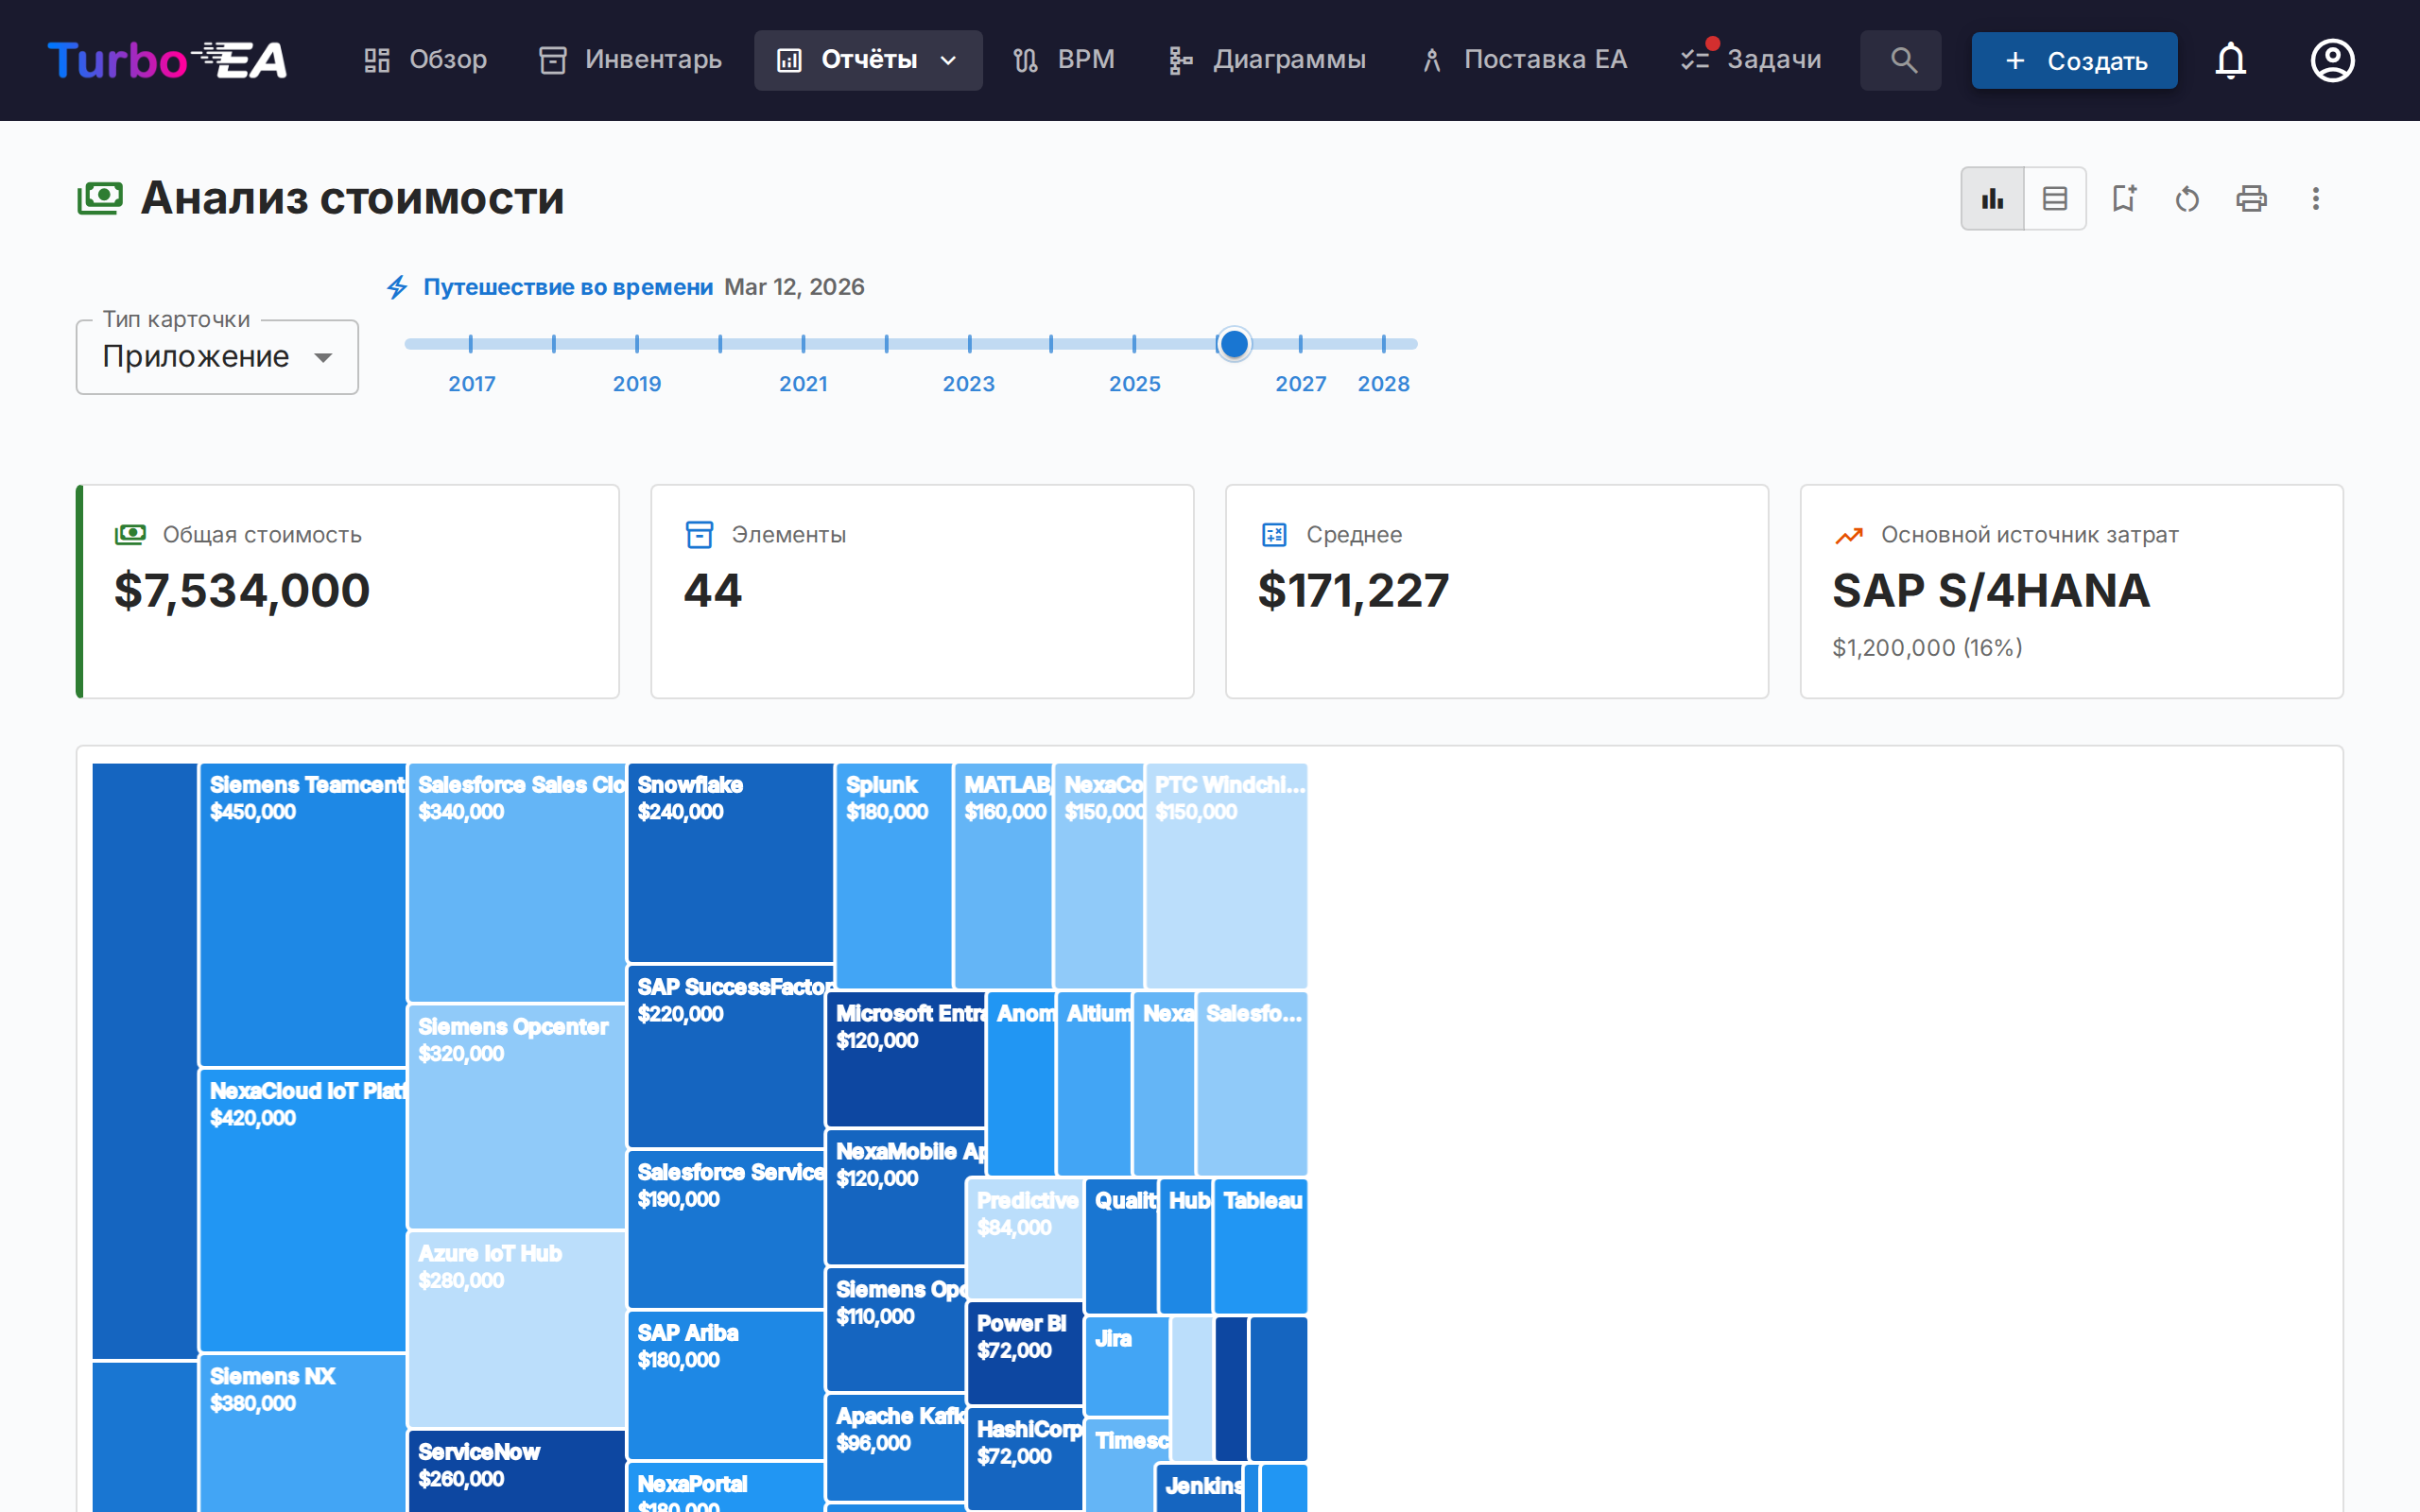Click the search magnifier icon

click(x=1902, y=61)
